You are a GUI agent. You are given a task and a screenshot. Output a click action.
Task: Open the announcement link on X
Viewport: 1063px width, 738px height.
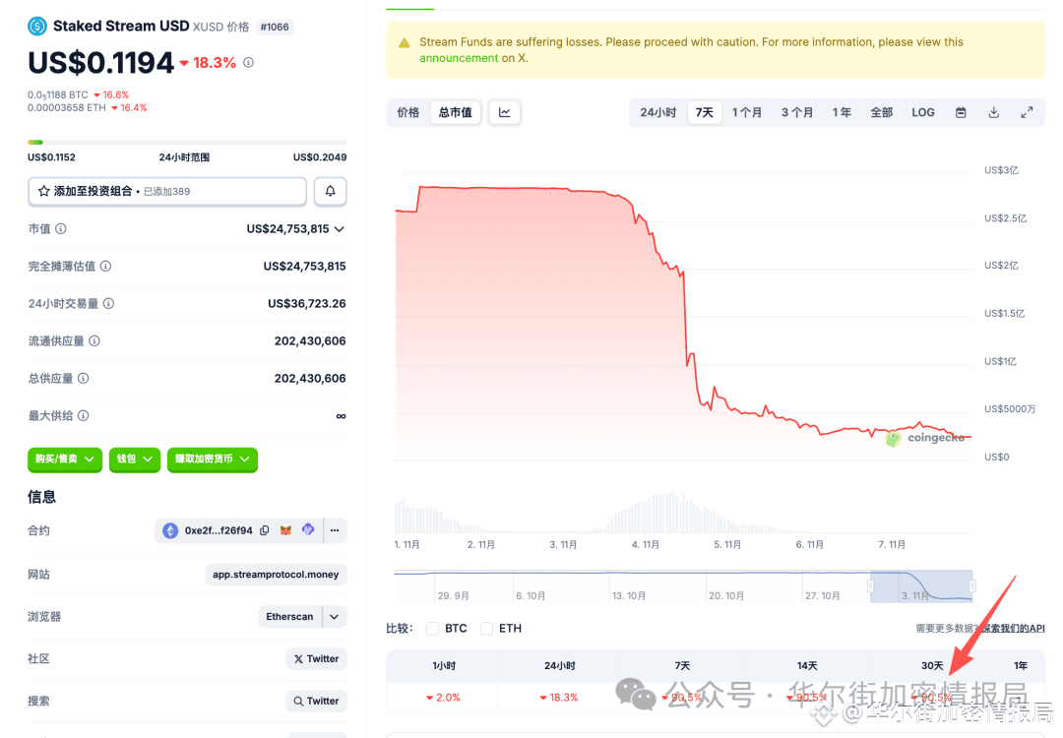tap(458, 57)
